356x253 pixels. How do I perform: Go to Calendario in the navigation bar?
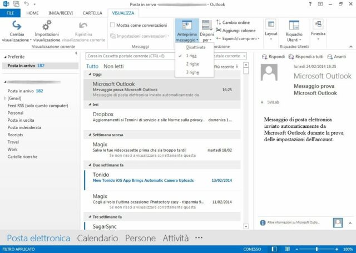coord(97,238)
